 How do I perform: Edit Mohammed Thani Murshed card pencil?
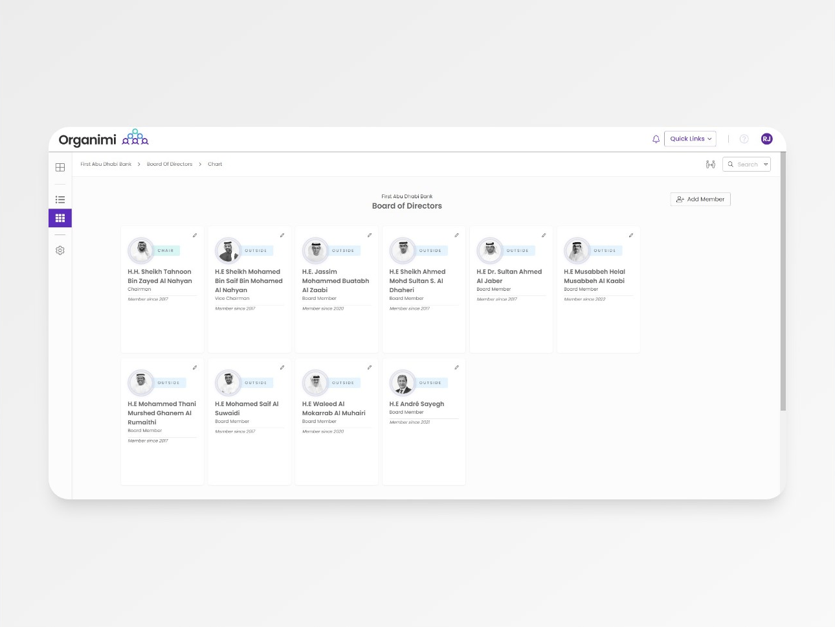pos(194,367)
